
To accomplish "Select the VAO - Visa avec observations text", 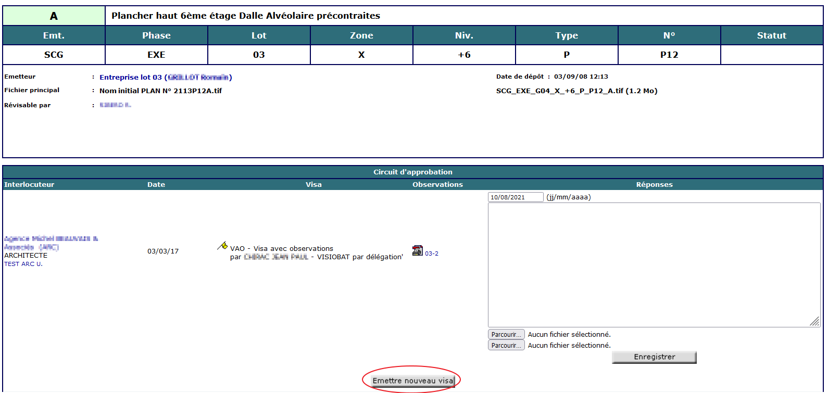I will point(282,248).
